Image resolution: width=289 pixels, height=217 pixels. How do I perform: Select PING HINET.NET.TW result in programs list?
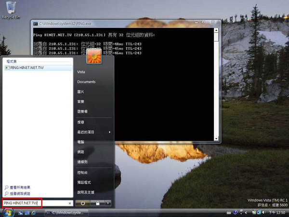click(x=38, y=68)
